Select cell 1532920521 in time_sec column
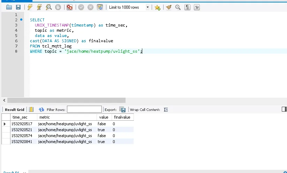The height and width of the screenshot is (173, 287). pyautogui.click(x=24, y=130)
